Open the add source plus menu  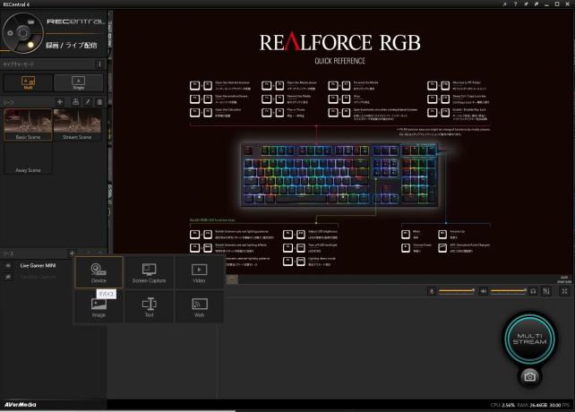(71, 253)
